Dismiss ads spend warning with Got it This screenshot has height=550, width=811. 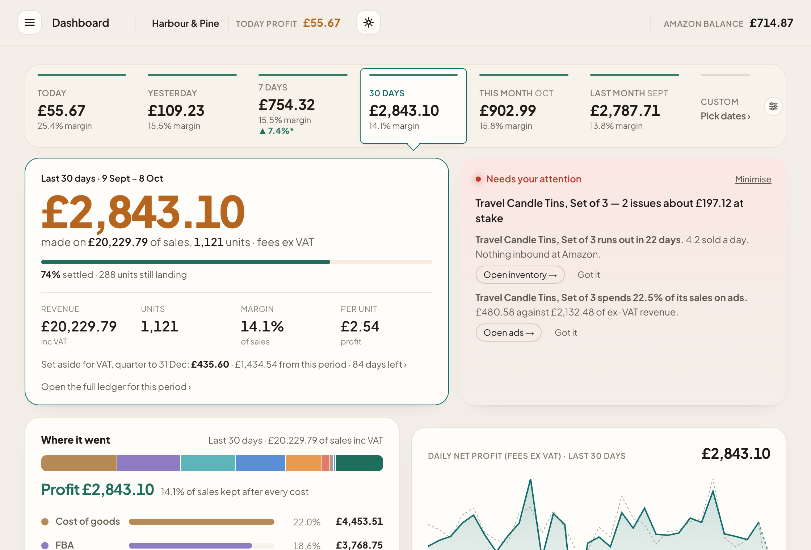coord(566,333)
